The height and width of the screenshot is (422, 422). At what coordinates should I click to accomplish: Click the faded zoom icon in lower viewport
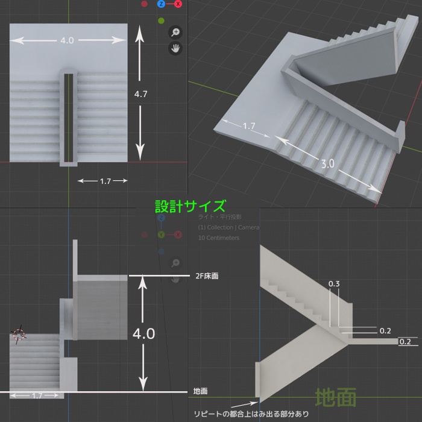point(175,263)
